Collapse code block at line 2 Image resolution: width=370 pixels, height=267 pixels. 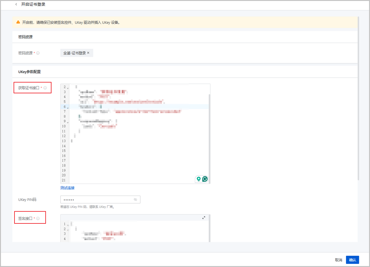pyautogui.click(x=68, y=88)
